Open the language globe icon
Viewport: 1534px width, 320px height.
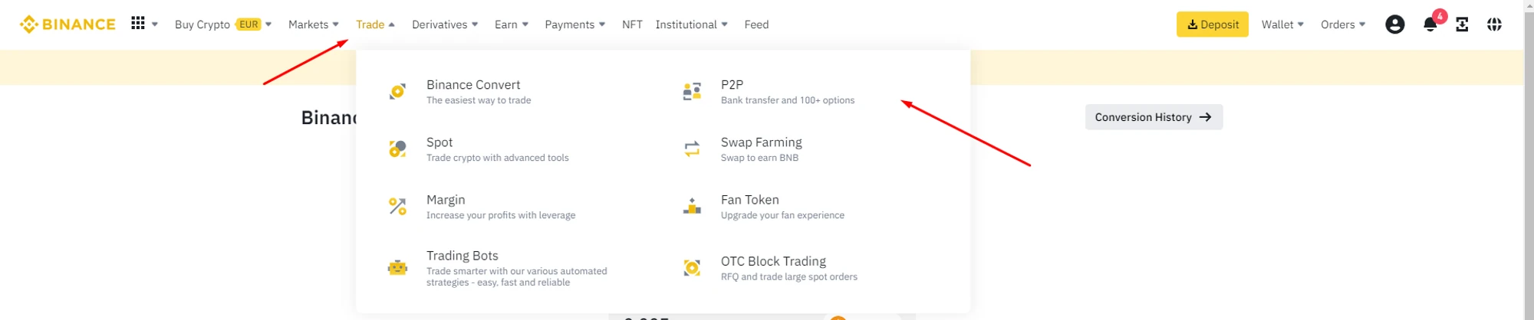(1494, 24)
